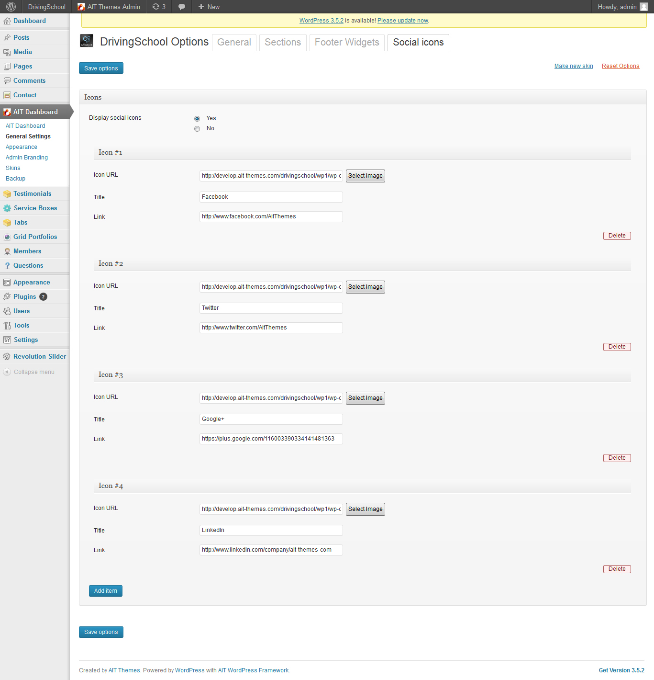Viewport: 654px width, 680px height.
Task: Click the top Save options button
Action: (101, 68)
